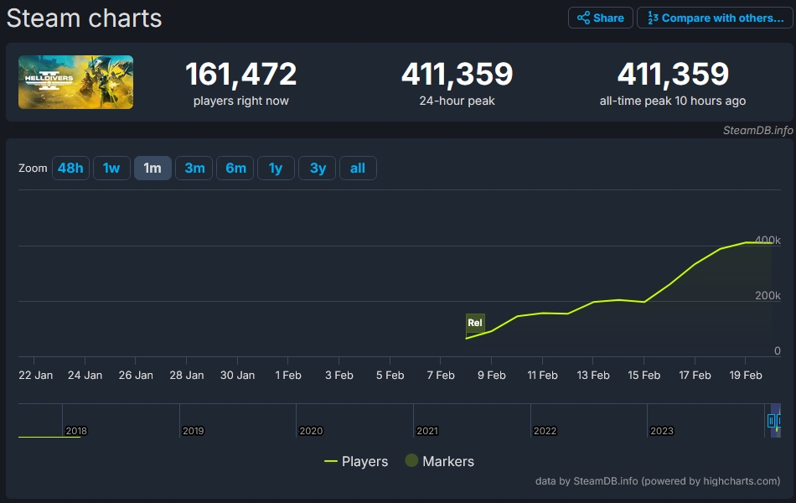Set zoom to 1w
Viewport: 796px width, 503px height.
pos(111,169)
